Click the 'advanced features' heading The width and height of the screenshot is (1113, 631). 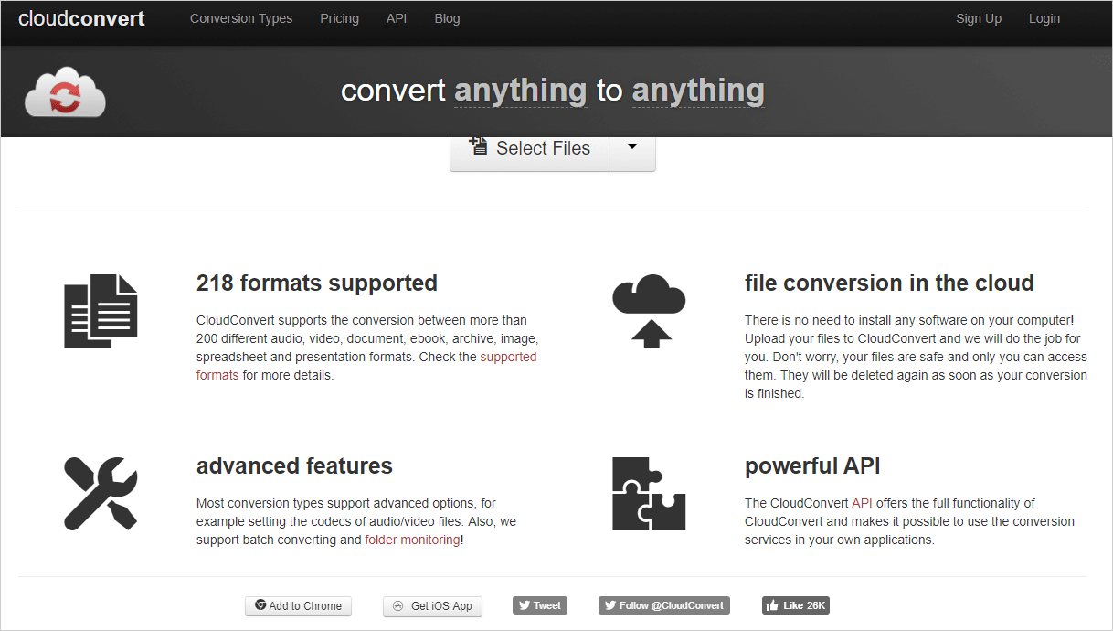[294, 466]
